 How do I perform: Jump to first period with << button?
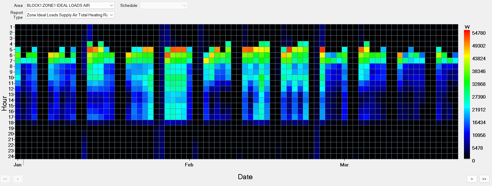pos(5,179)
